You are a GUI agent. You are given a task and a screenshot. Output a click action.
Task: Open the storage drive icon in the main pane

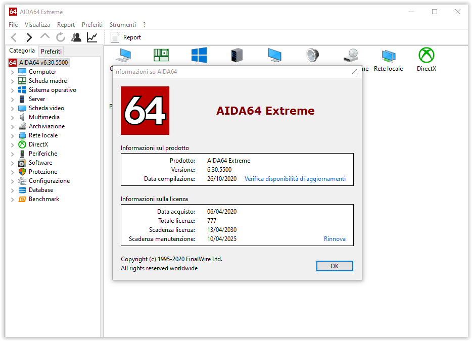[351, 55]
